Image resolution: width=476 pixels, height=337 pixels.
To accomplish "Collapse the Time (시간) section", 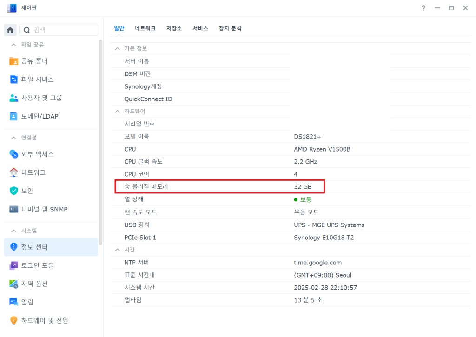I will 118,250.
